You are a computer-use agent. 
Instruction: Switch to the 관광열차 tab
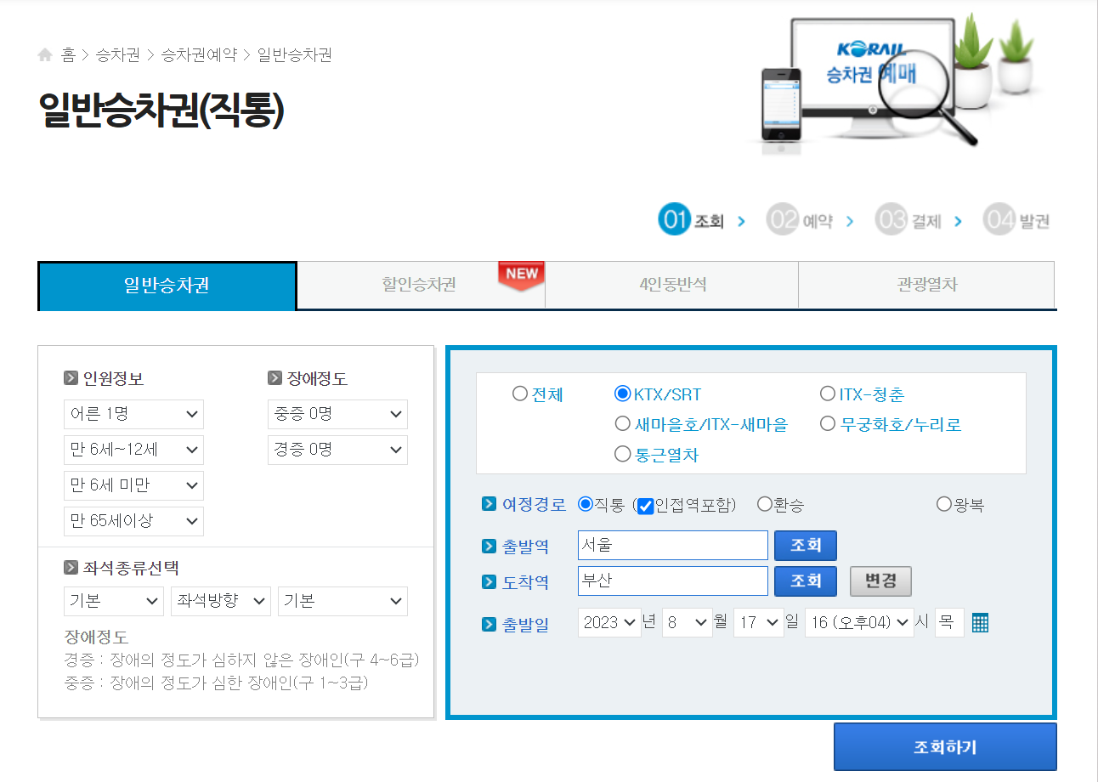tap(925, 285)
